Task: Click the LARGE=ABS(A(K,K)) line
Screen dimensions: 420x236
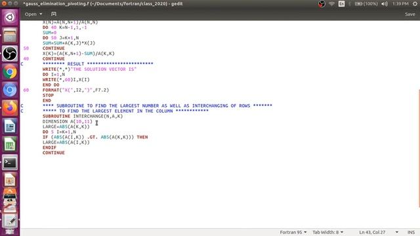Action: point(66,127)
